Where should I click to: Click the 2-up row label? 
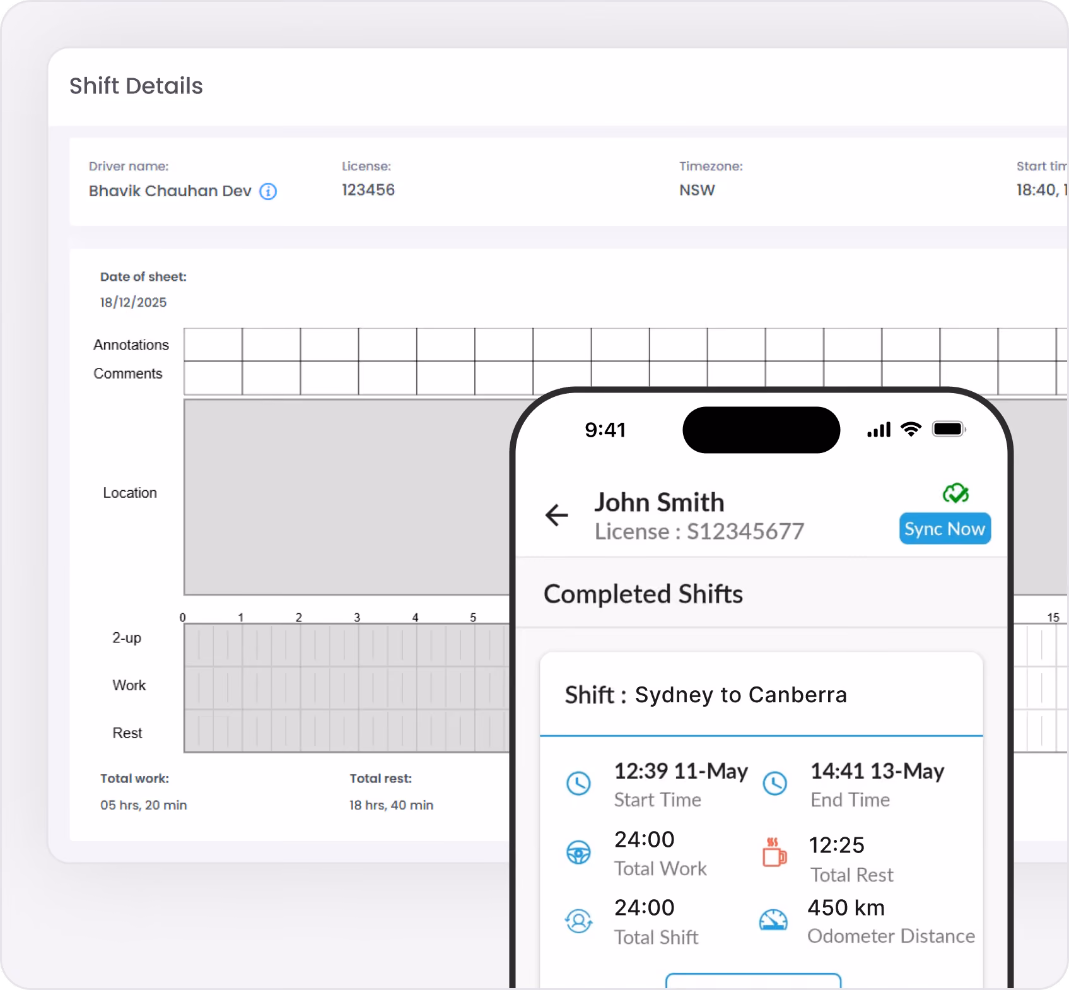[x=127, y=638]
